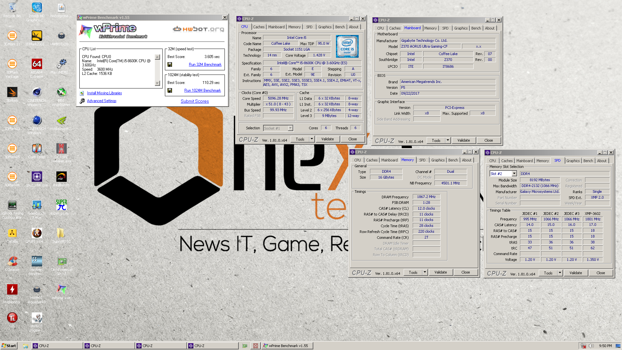Screen dimensions: 622x350
Task: Open wPrime Advanced Settings link
Action: (x=102, y=101)
